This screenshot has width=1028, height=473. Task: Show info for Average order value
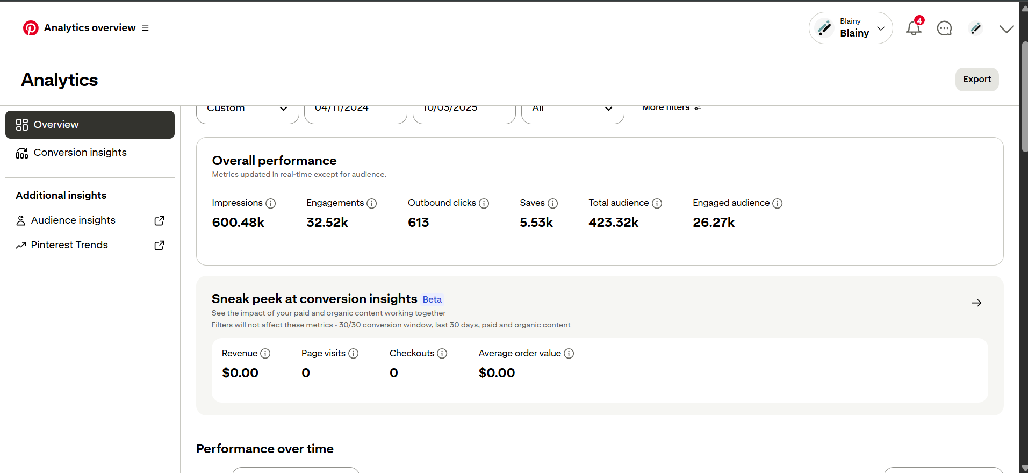(569, 354)
